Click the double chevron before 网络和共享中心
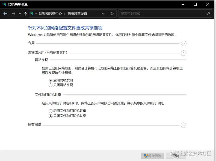The image size is (216, 161). pos(36,13)
